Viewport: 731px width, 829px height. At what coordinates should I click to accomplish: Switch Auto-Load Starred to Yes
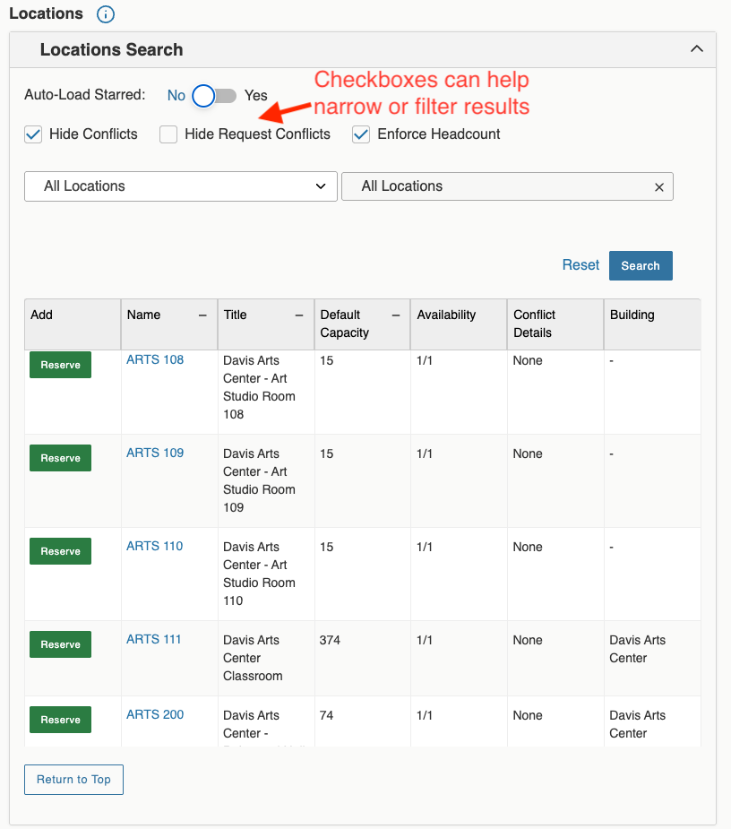(212, 94)
